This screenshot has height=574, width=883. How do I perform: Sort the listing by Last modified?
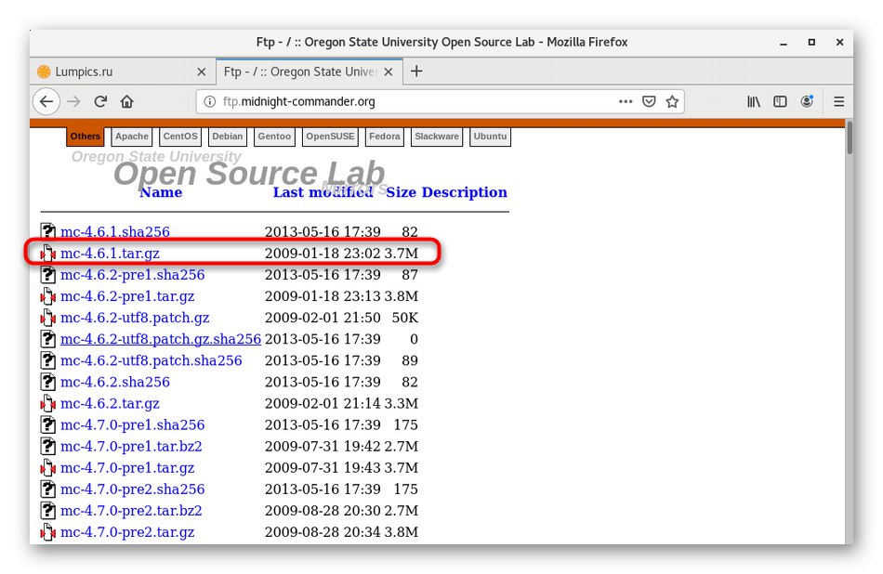pyautogui.click(x=323, y=192)
